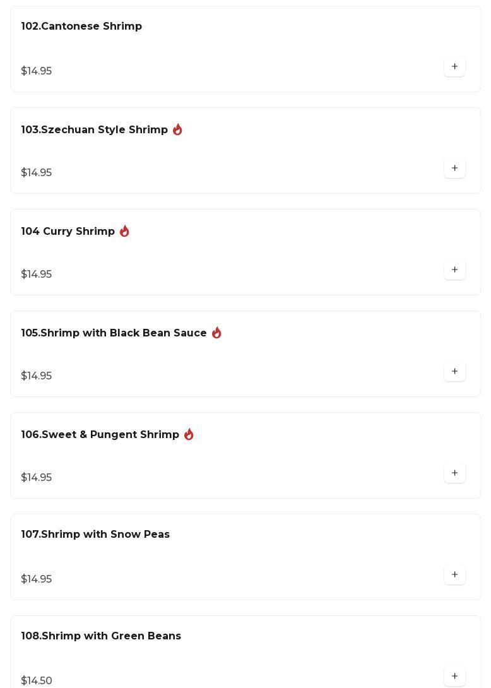Click 106.Sweet & Pungent Shrimp name
The width and height of the screenshot is (491, 688).
100,435
